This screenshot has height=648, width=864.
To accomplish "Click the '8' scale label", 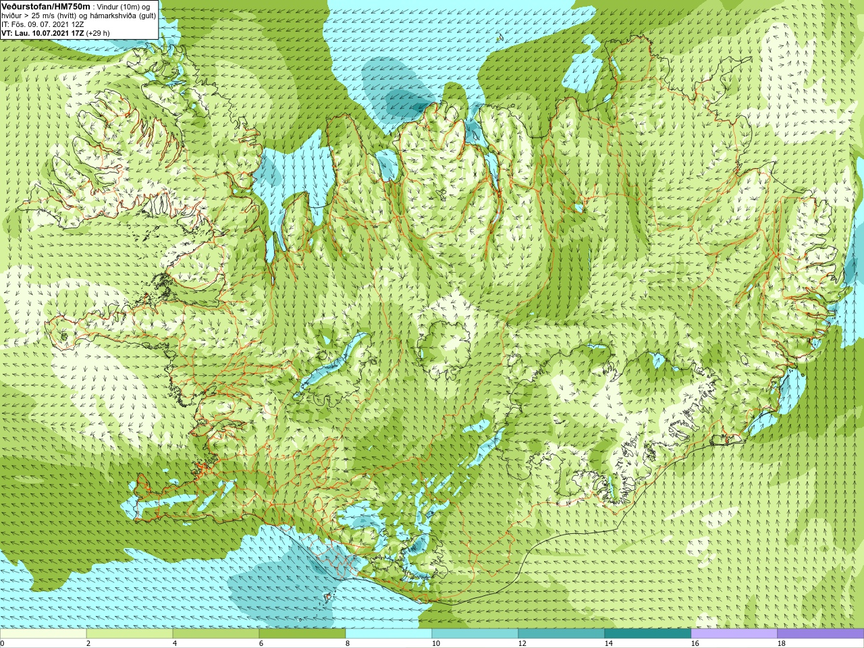I will click(x=348, y=643).
